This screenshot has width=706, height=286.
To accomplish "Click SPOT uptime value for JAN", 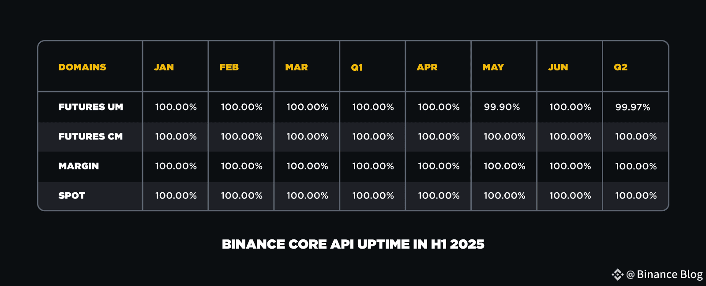I will point(176,195).
